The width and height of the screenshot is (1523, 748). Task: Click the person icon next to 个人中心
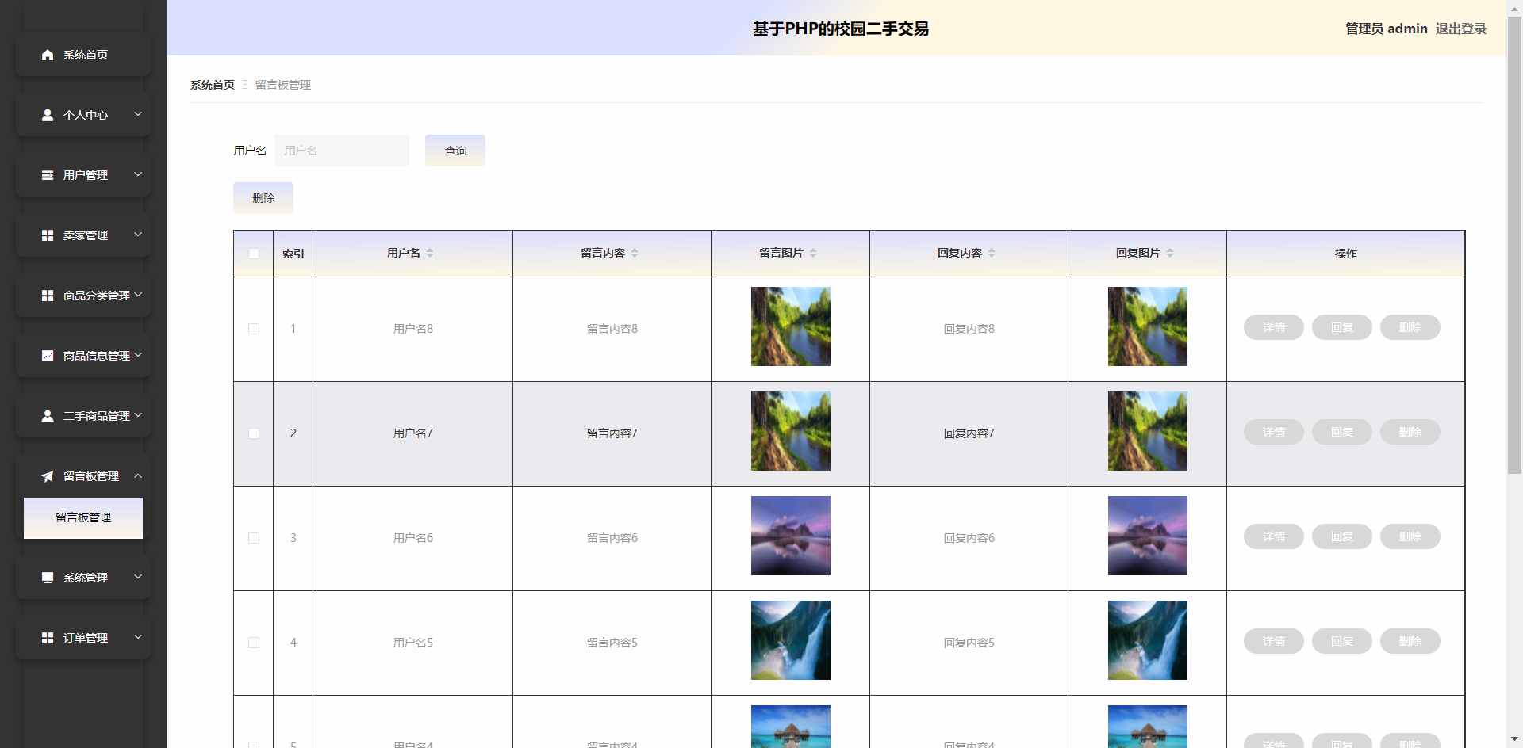tap(48, 115)
